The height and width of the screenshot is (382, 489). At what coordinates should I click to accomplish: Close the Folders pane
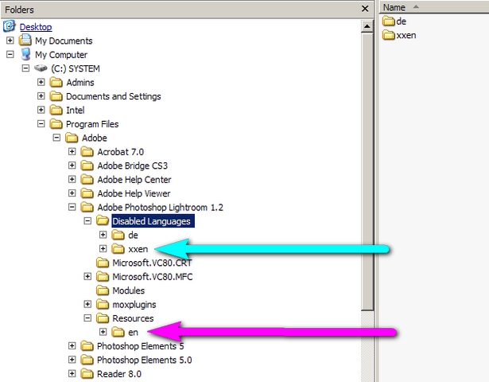click(365, 9)
